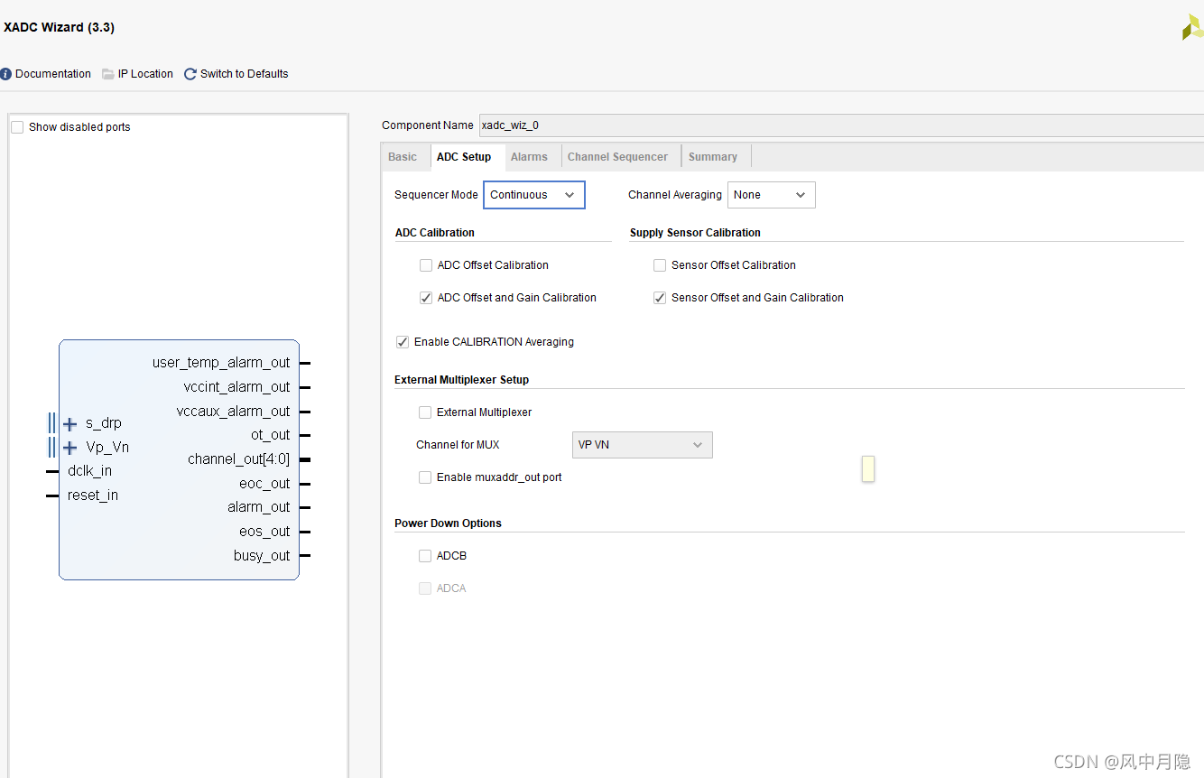Viewport: 1204px width, 778px height.
Task: Enable Sensor Offset Calibration checkbox
Action: click(660, 265)
